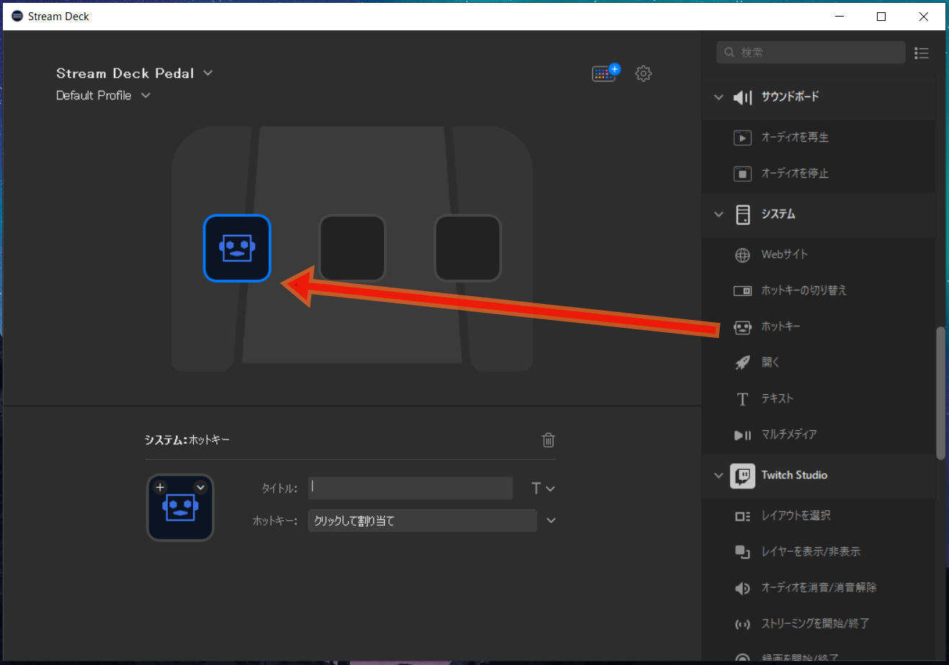Click the ストリーミングを開始/終了 label text
This screenshot has height=665, width=949.
[815, 624]
